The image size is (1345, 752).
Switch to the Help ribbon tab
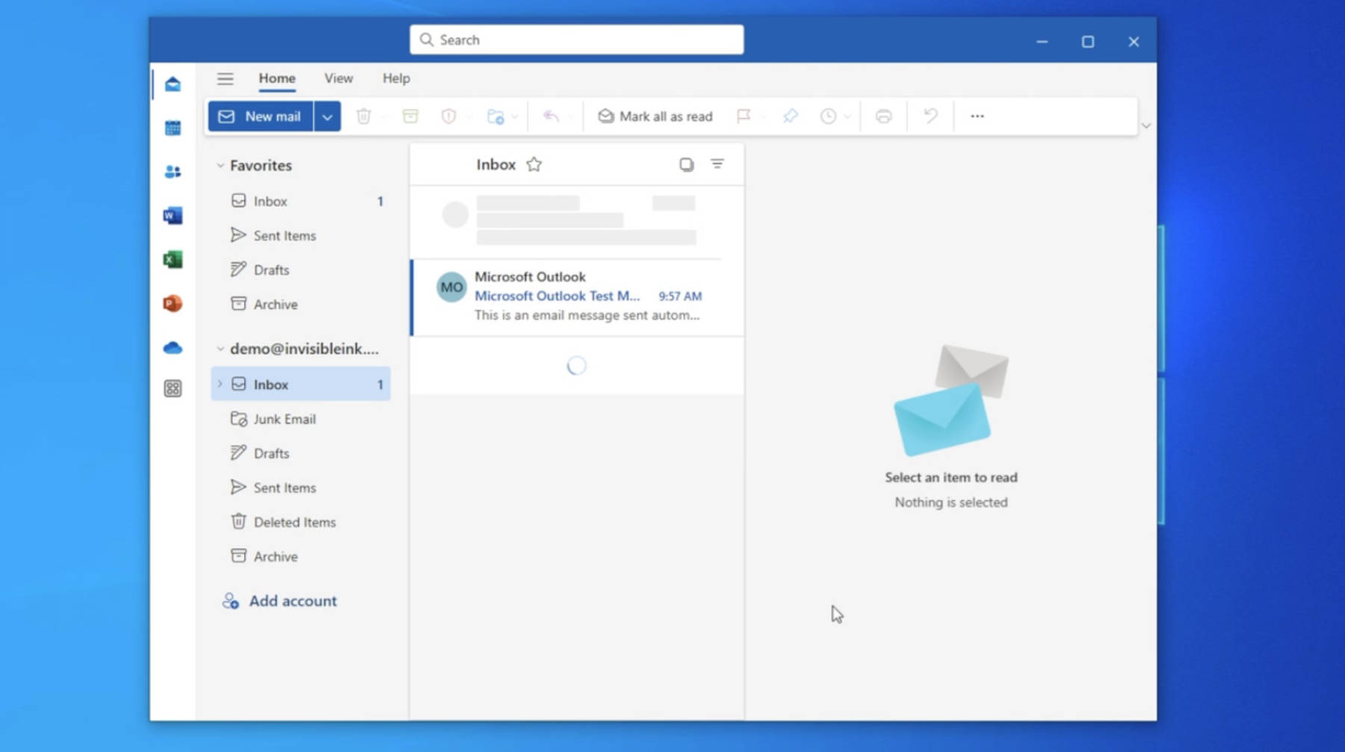396,78
